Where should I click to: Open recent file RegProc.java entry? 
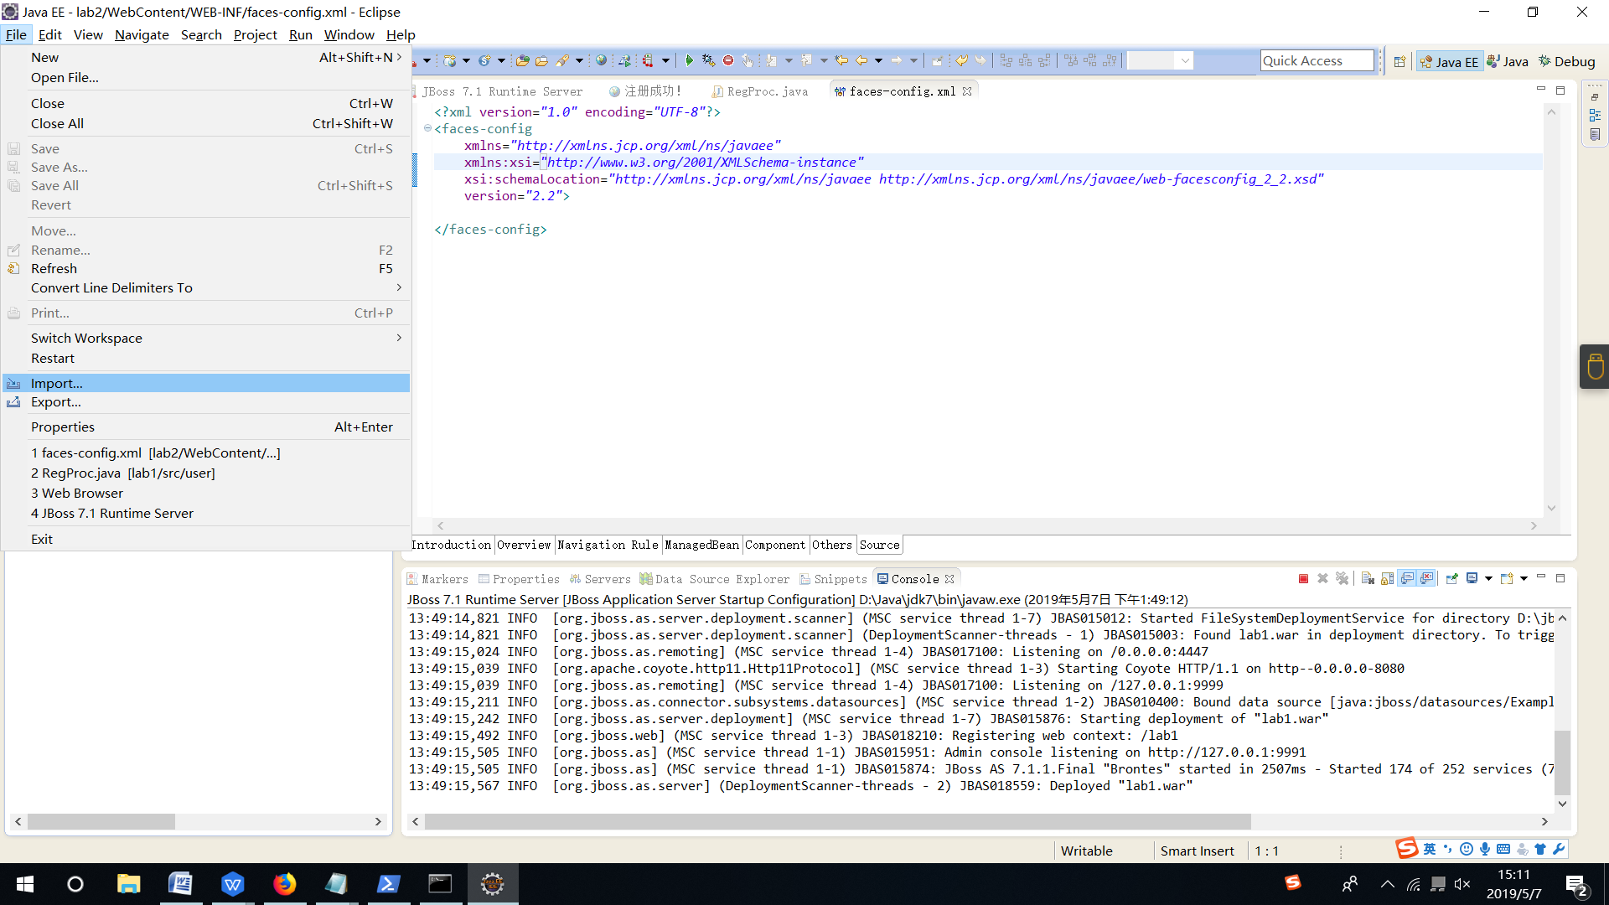click(123, 473)
